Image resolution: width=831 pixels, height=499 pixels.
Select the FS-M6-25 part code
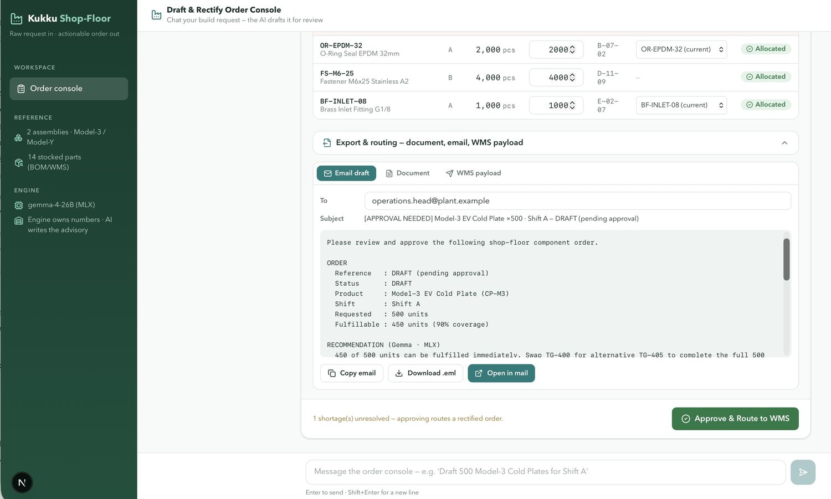(337, 73)
